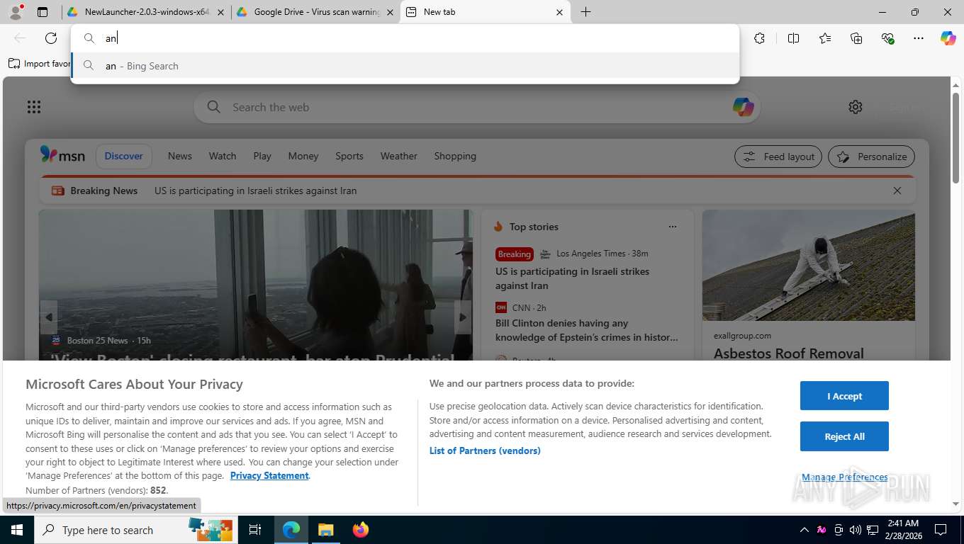
Task: Click the Copilot icon in web search box
Action: (743, 107)
